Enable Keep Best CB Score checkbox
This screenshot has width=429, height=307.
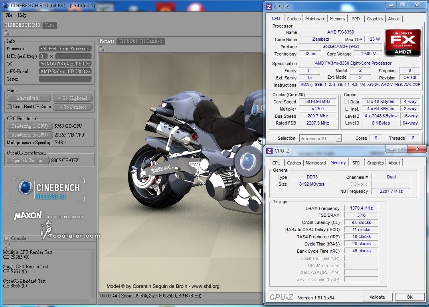point(9,107)
